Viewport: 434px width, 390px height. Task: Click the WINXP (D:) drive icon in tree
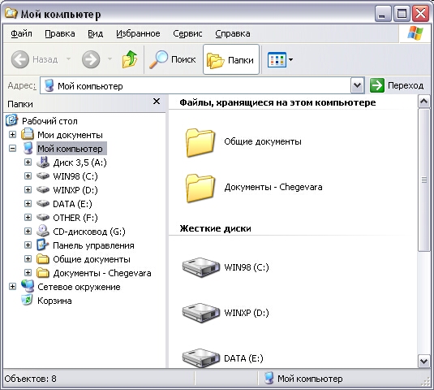[43, 190]
